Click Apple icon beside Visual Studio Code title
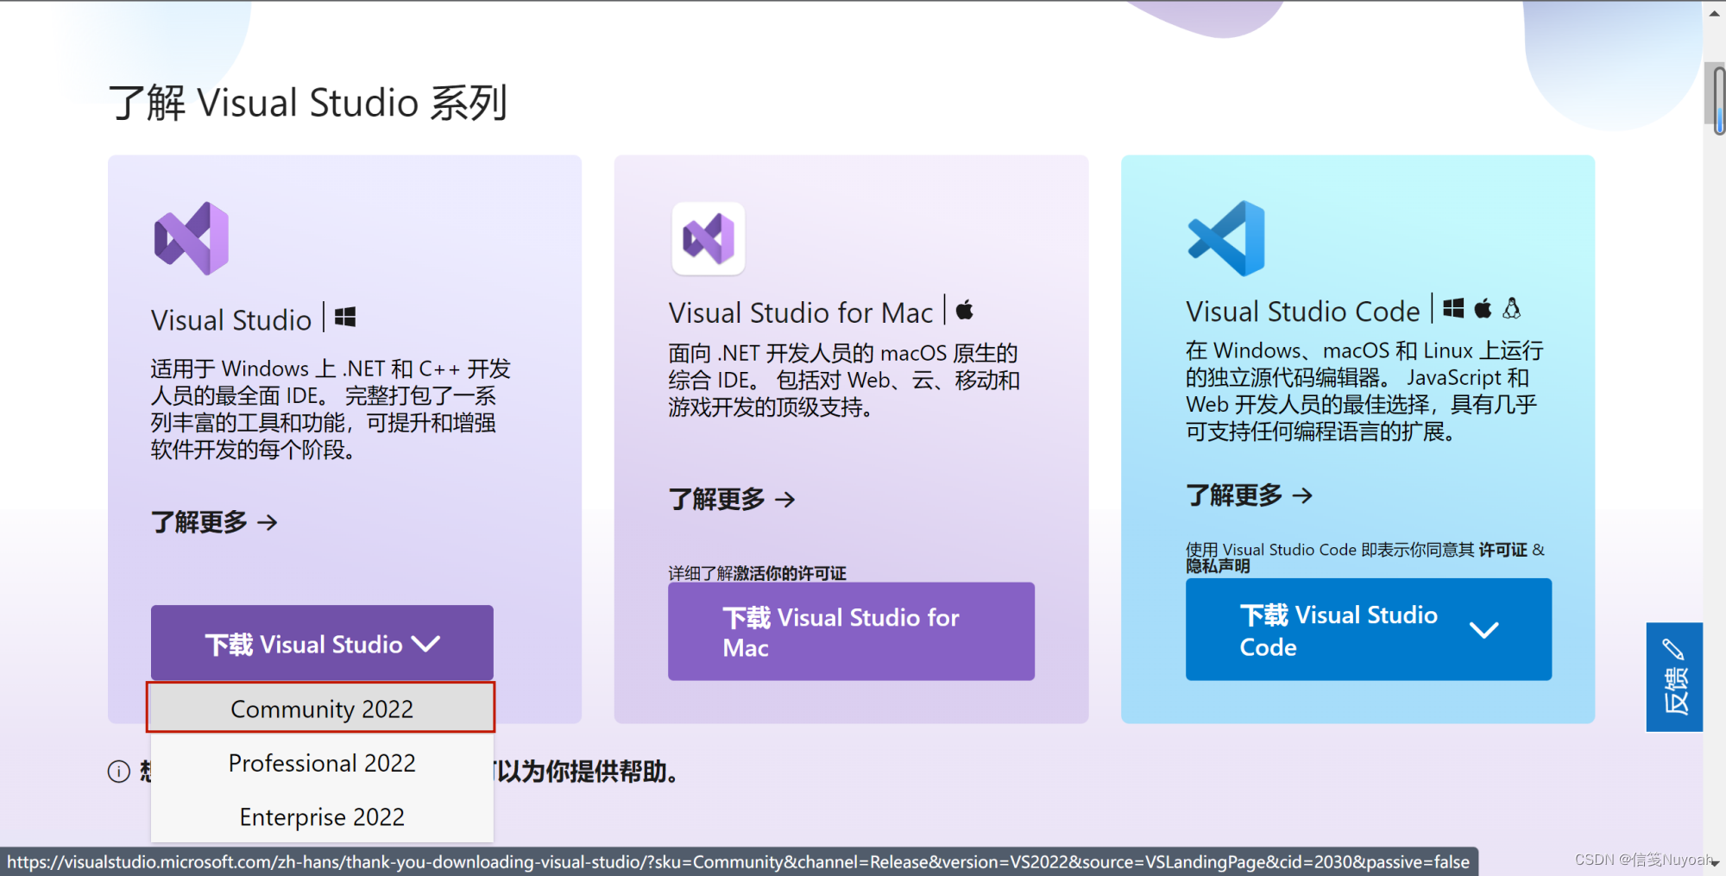Viewport: 1726px width, 876px height. pos(1483,308)
